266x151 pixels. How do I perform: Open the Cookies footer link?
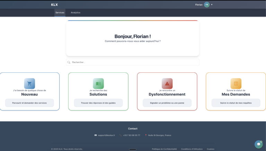(x=211, y=149)
